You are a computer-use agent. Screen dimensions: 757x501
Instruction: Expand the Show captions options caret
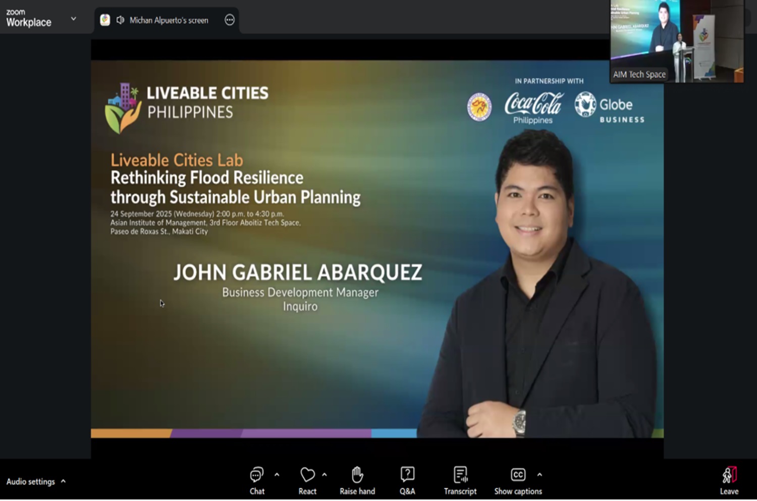(539, 475)
